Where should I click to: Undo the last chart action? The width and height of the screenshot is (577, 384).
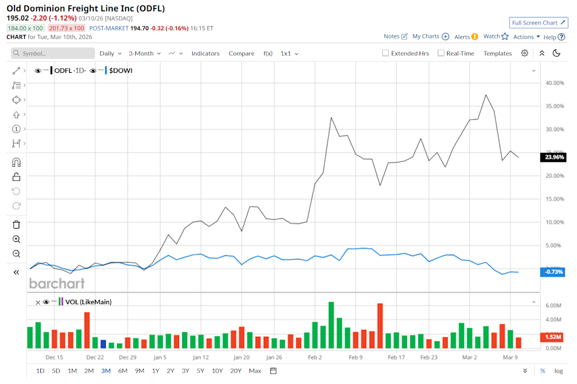[16, 191]
